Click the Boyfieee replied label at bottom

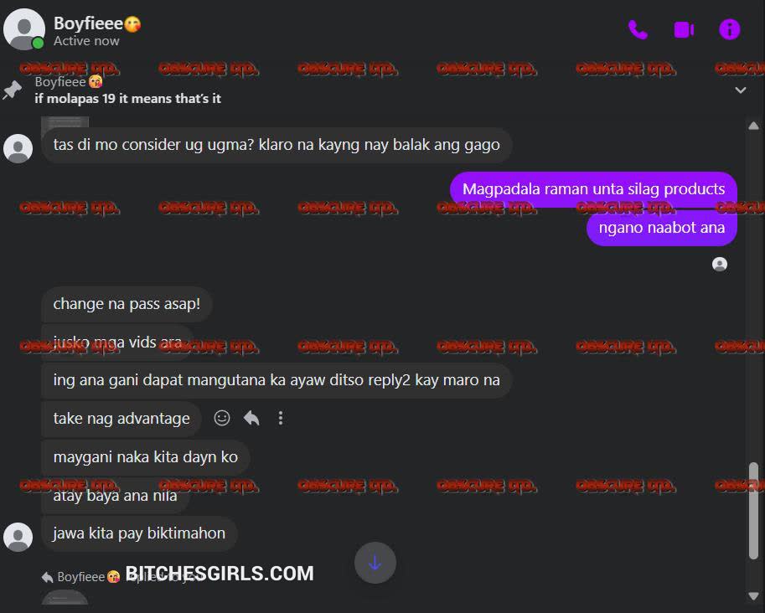[81, 577]
